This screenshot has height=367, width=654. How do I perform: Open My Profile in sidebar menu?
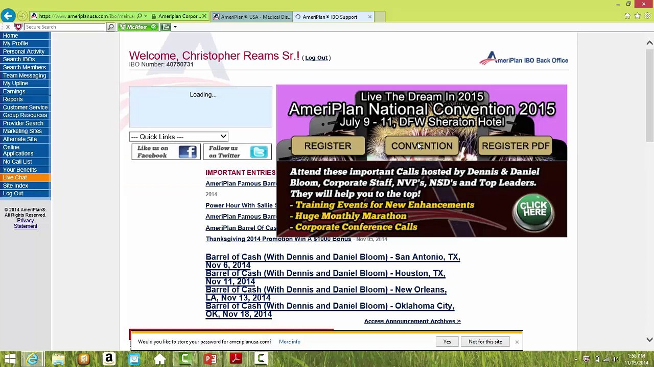(x=25, y=43)
